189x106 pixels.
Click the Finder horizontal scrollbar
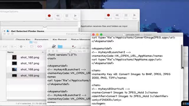coord(27,100)
